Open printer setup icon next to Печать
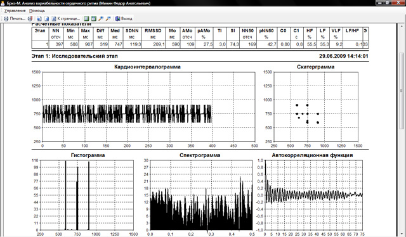The height and width of the screenshot is (237, 406). point(30,18)
